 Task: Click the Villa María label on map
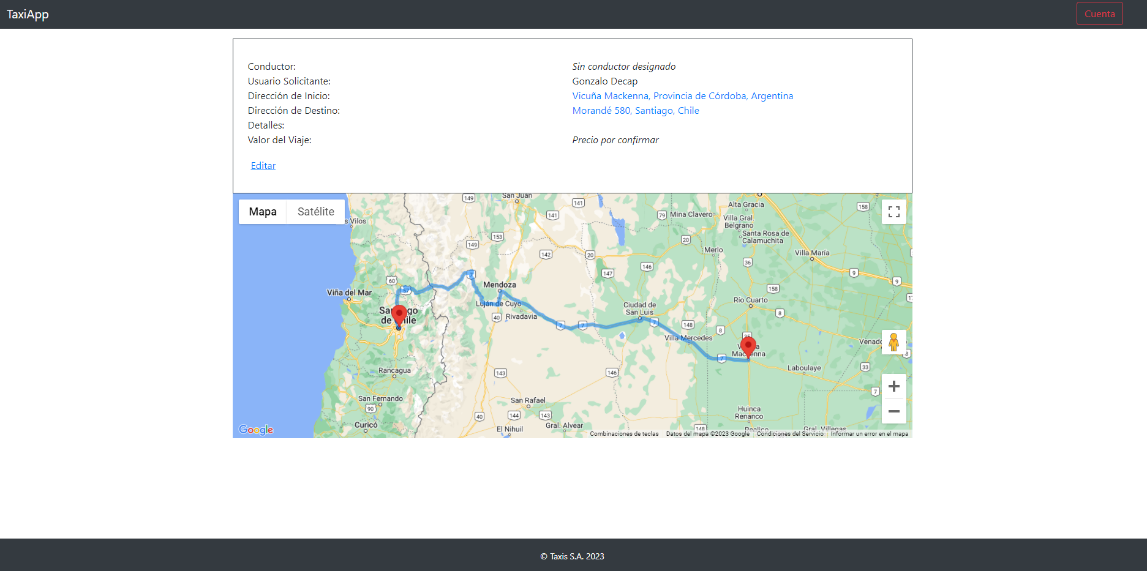point(812,253)
